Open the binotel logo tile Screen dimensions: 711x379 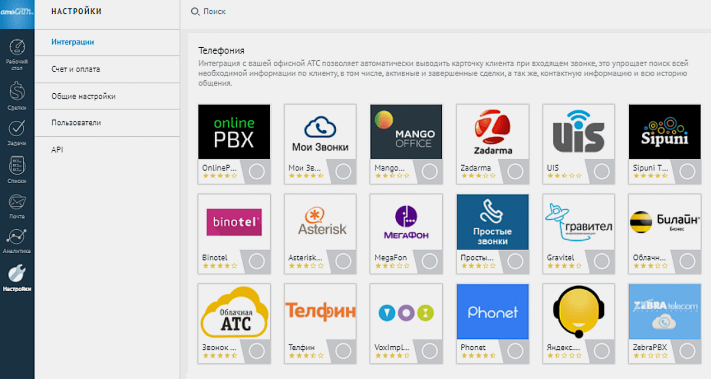[x=234, y=222]
